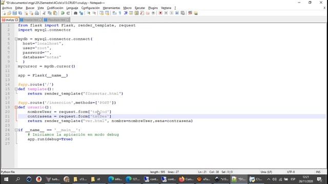The height and width of the screenshot is (184, 328).
Task: Open the Editar menu
Action: click(x=19, y=8)
